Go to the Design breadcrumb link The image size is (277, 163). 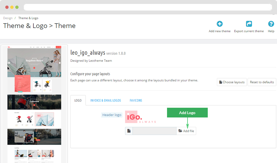pyautogui.click(x=8, y=18)
